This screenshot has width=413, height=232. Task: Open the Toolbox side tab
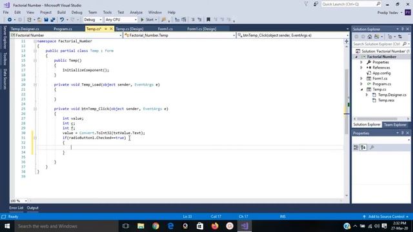tap(5, 59)
